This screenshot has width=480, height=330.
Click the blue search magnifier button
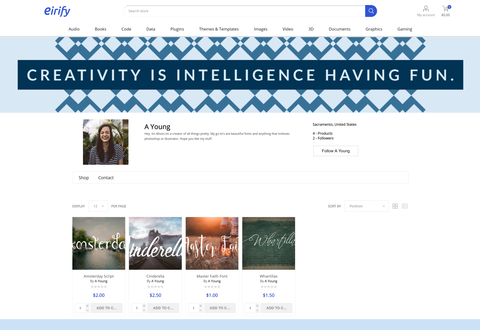pyautogui.click(x=371, y=11)
